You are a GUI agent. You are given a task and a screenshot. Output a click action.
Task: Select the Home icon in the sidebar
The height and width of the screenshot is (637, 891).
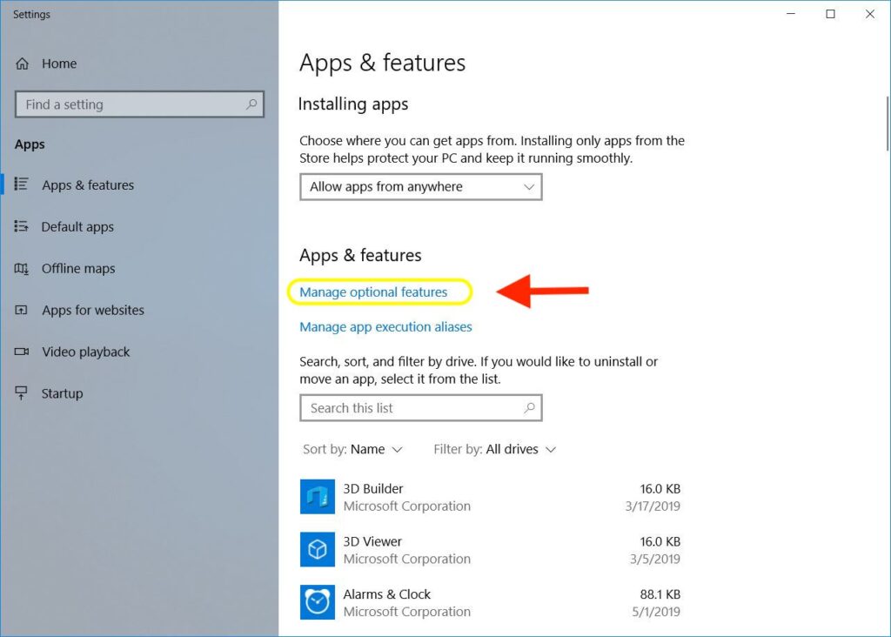pos(23,63)
